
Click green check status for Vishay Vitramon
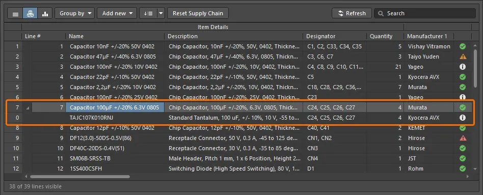click(462, 46)
